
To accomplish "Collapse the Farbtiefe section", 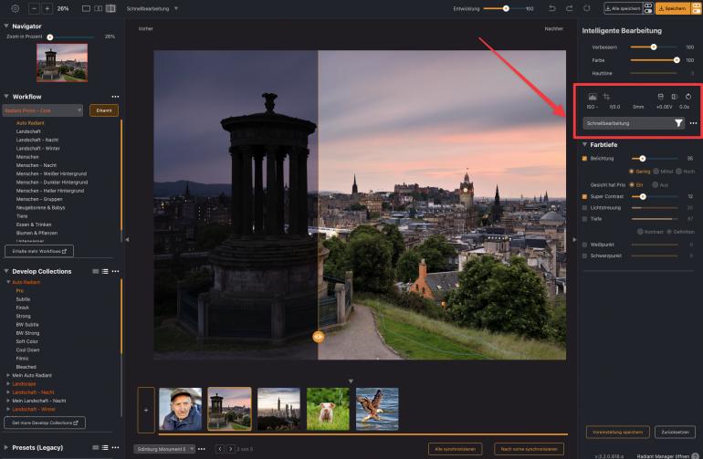I will [x=584, y=144].
